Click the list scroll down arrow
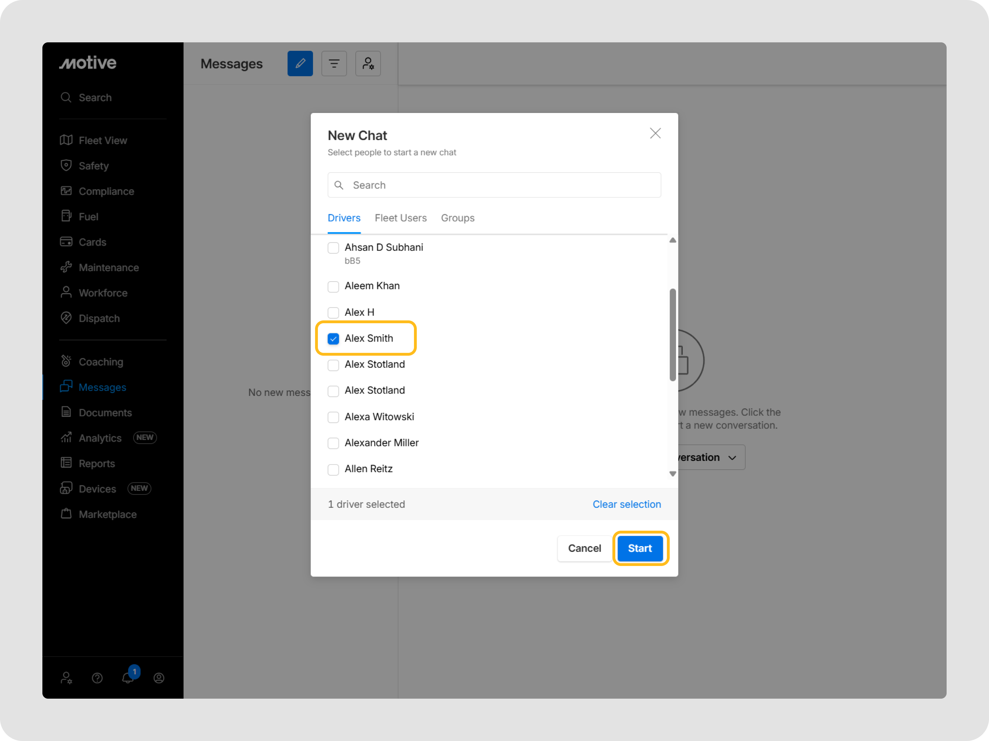 [673, 474]
